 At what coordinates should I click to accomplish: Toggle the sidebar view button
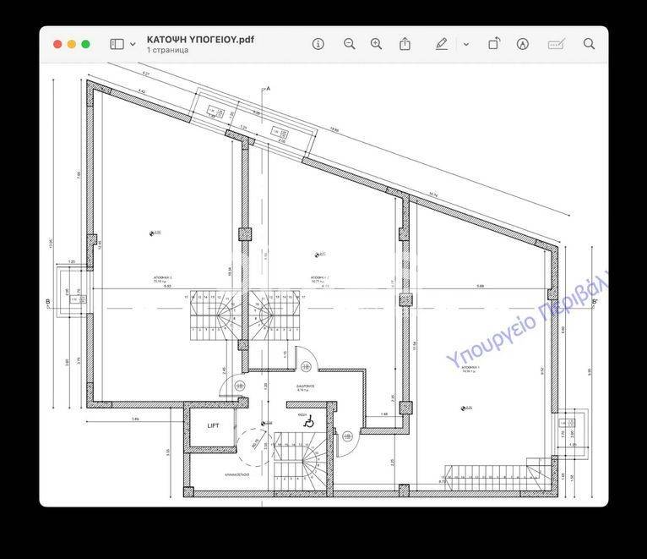click(x=117, y=44)
